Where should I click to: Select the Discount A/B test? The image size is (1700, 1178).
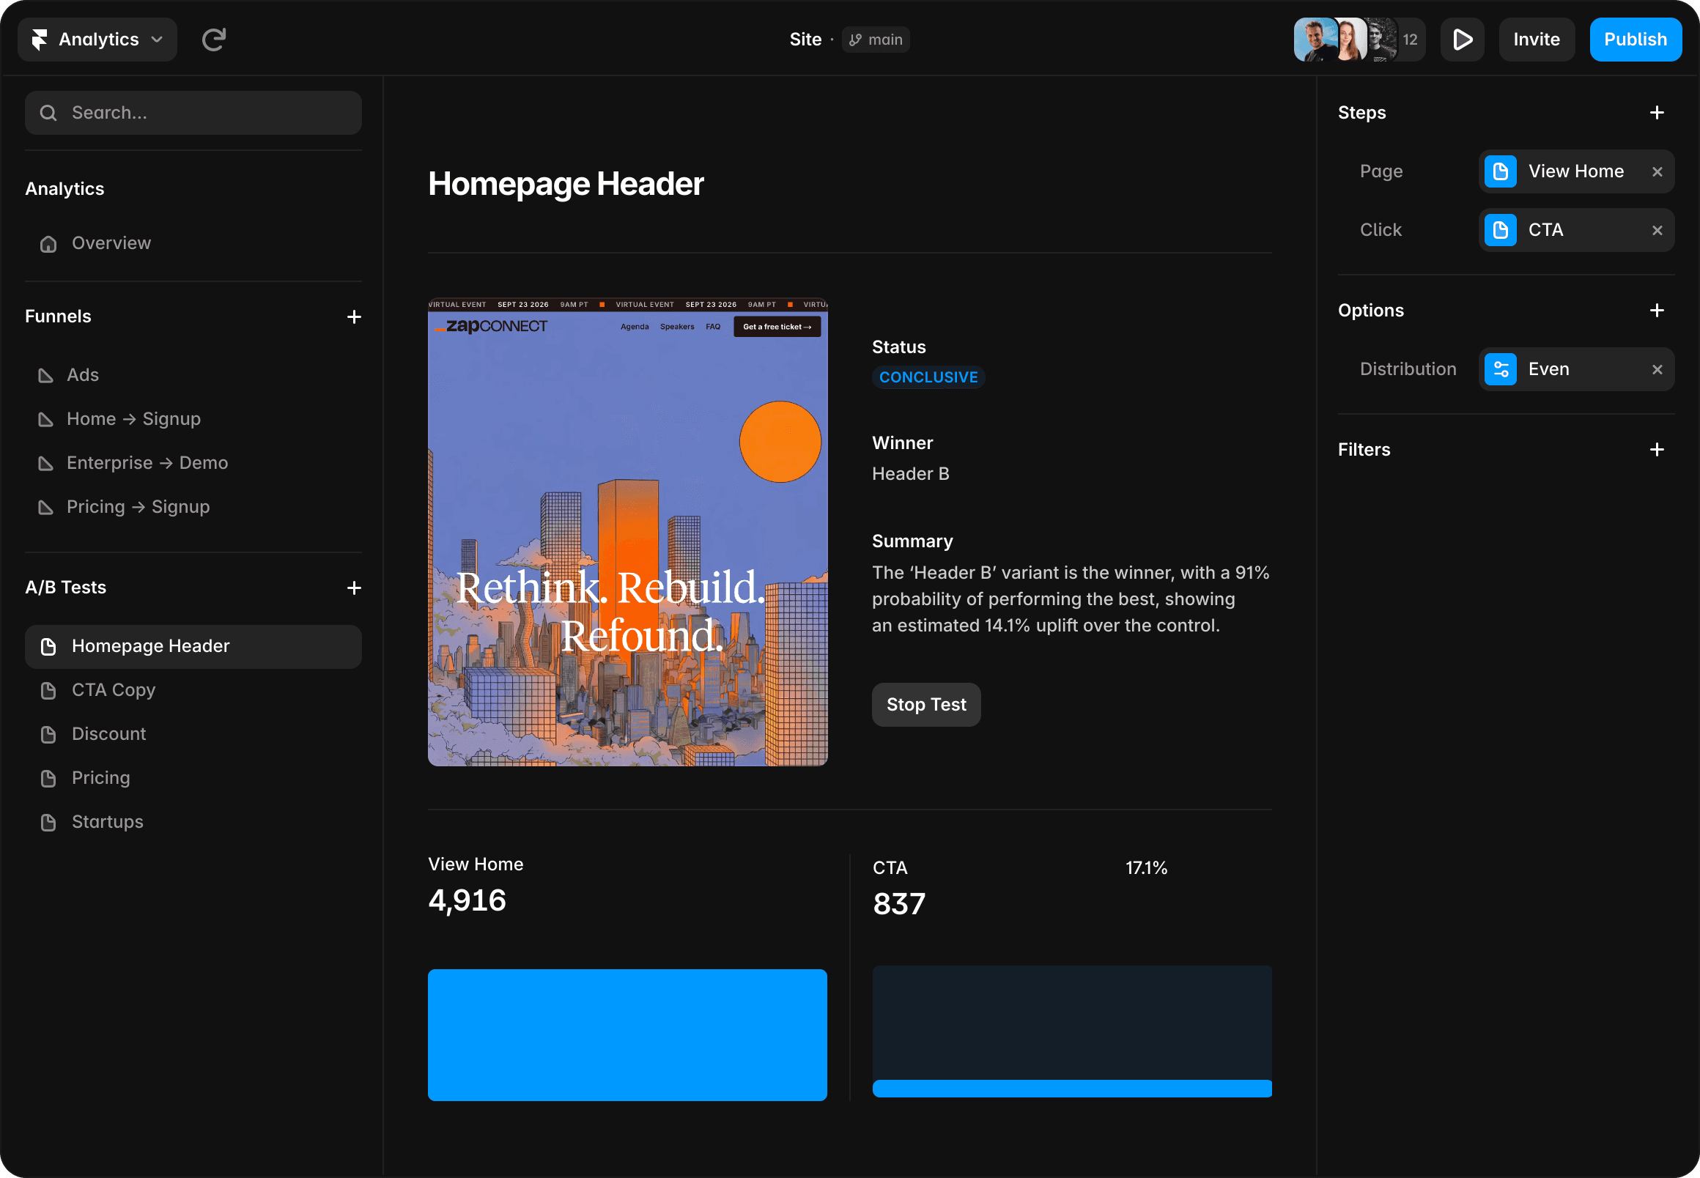[193, 733]
